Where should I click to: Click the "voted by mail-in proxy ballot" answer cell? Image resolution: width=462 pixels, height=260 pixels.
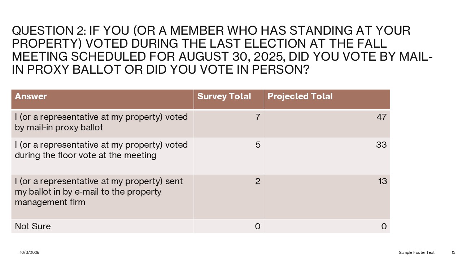(x=101, y=122)
